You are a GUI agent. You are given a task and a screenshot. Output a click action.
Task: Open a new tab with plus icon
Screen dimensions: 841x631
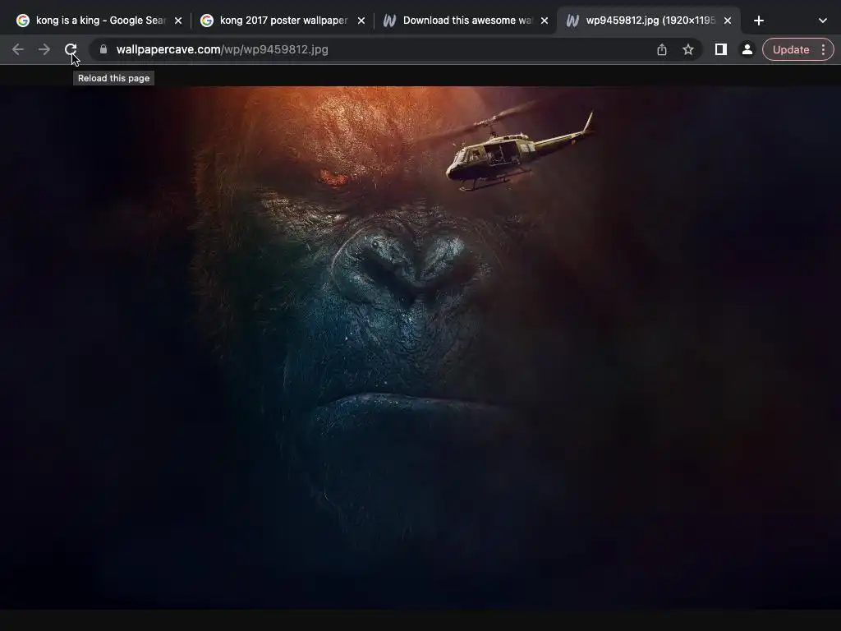coord(758,21)
